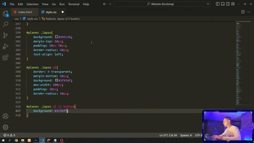This screenshot has width=254, height=143.
Task: Open the Accounts menu icon
Action: pyautogui.click(x=5, y=116)
